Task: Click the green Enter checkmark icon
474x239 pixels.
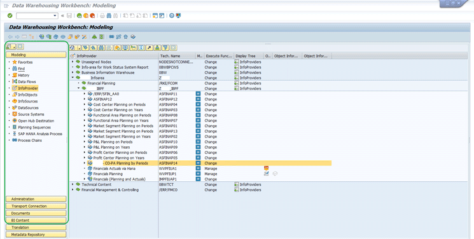Action: coord(10,16)
